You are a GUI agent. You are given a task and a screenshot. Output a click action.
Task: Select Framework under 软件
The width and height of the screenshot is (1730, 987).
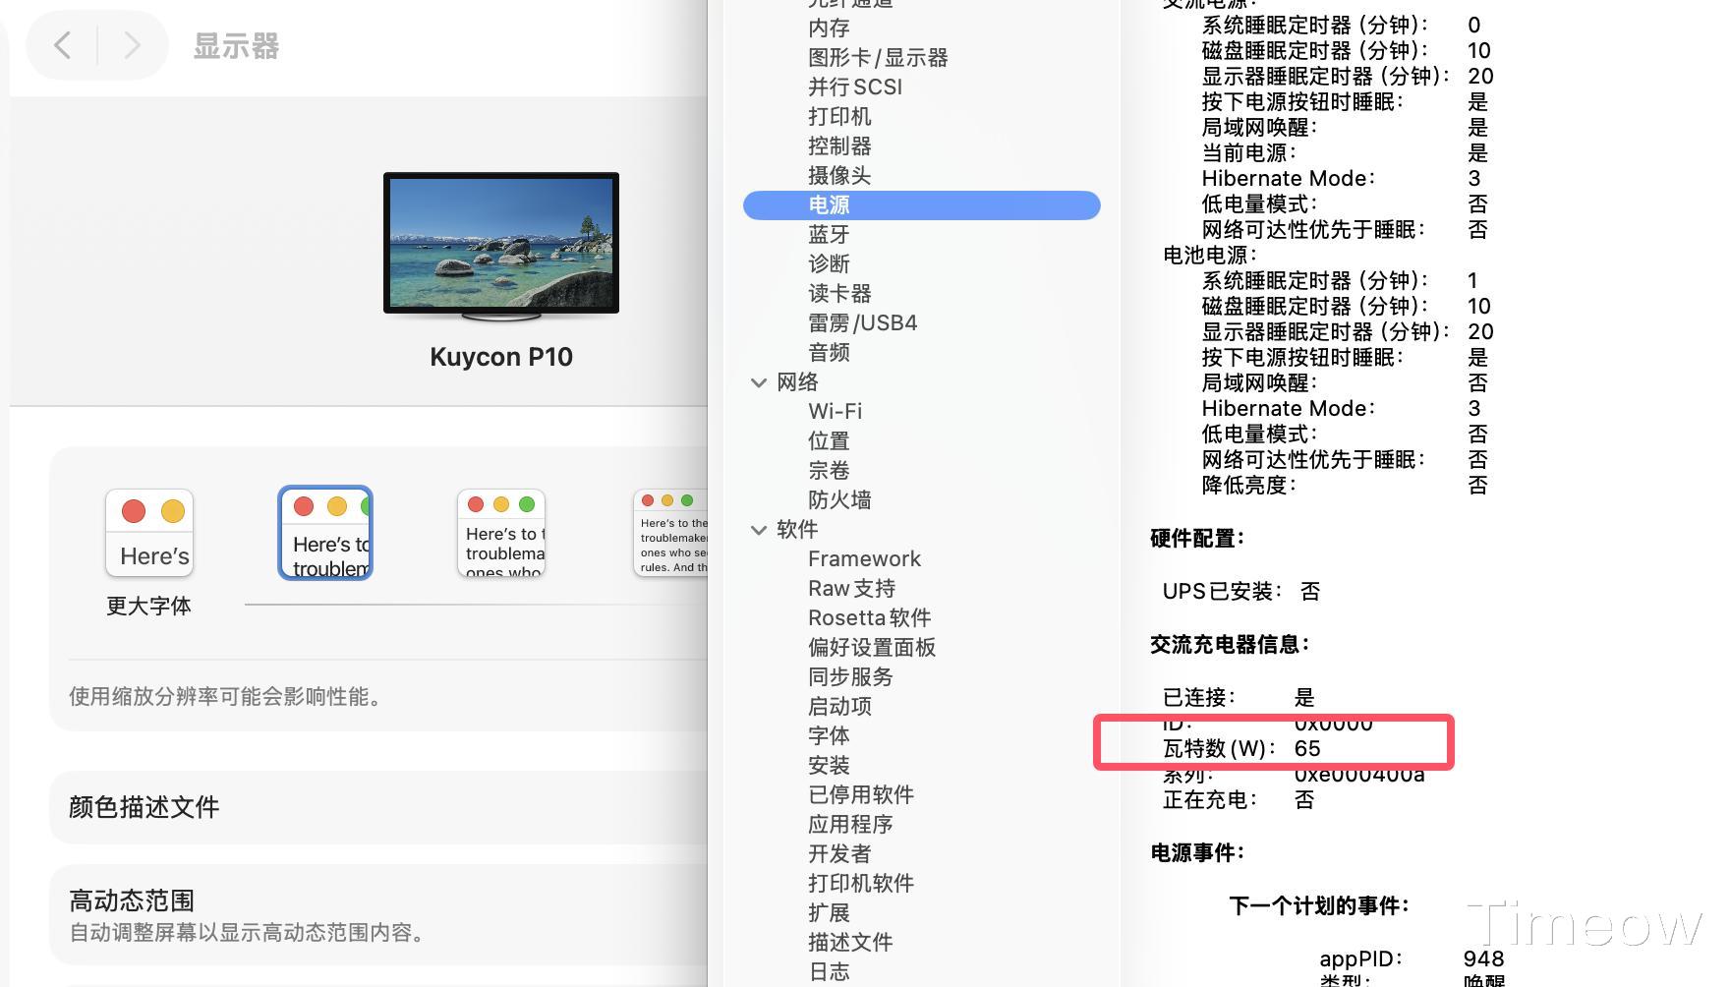point(864,559)
